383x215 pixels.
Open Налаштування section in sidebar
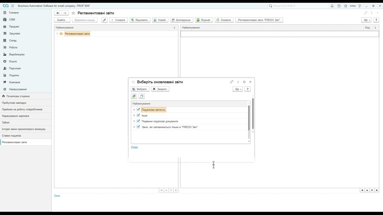(x=18, y=89)
